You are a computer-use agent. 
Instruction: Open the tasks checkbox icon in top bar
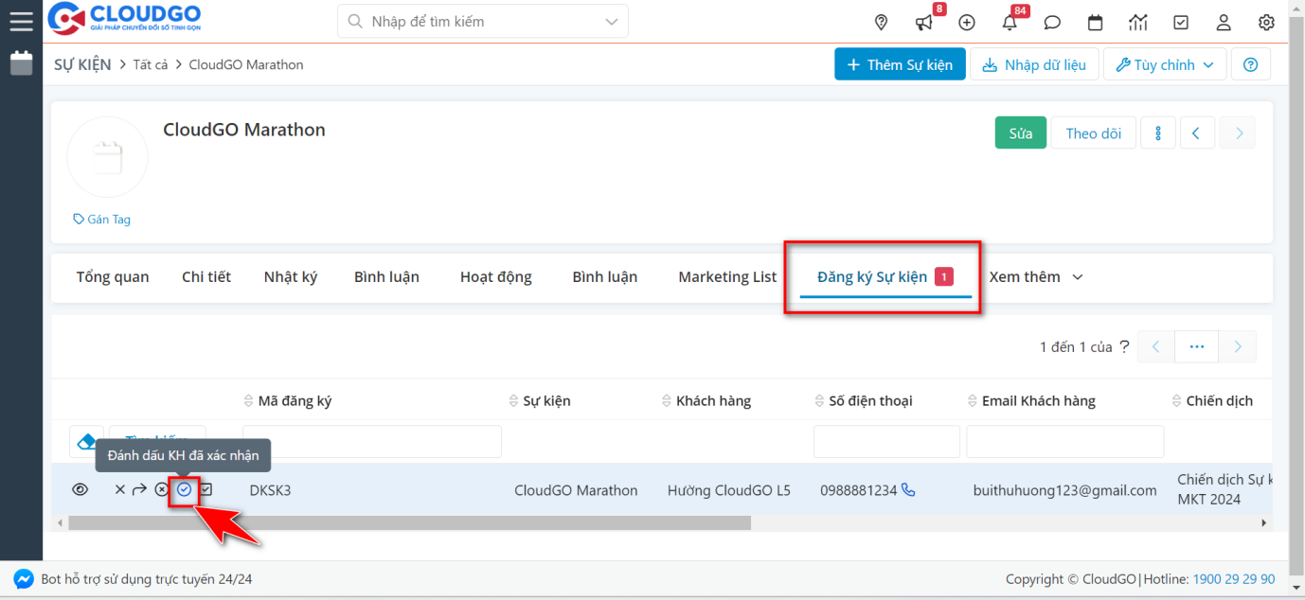pyautogui.click(x=1181, y=23)
